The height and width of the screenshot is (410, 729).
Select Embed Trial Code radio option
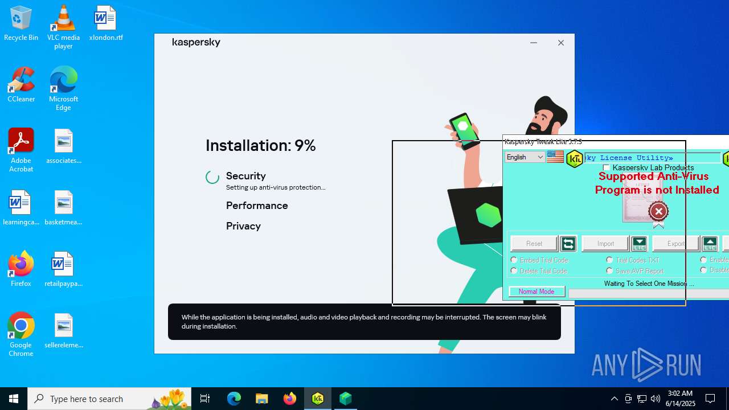click(514, 260)
